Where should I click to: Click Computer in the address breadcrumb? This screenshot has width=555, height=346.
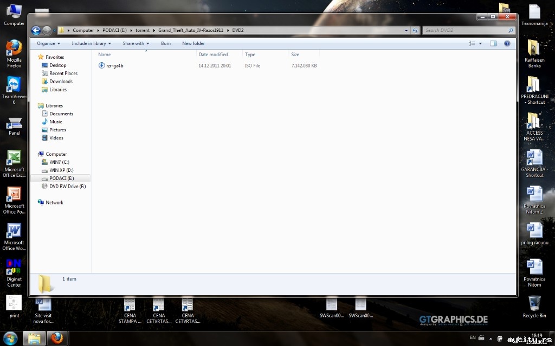(x=83, y=30)
